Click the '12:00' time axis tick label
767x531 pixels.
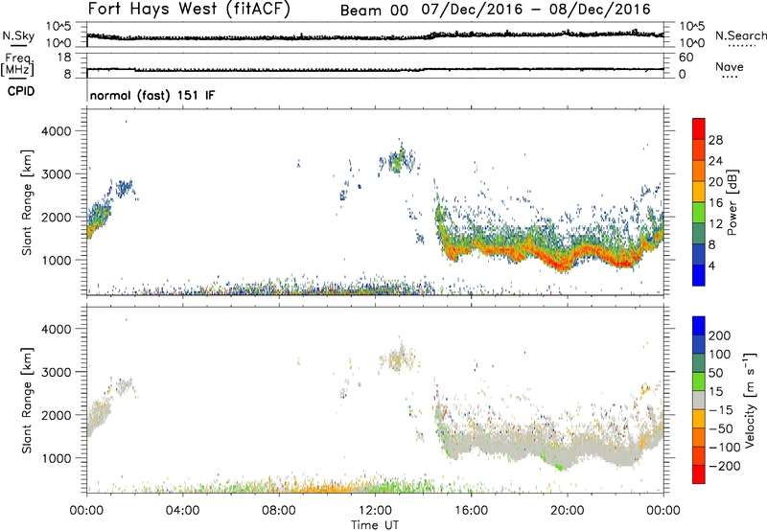coord(375,511)
